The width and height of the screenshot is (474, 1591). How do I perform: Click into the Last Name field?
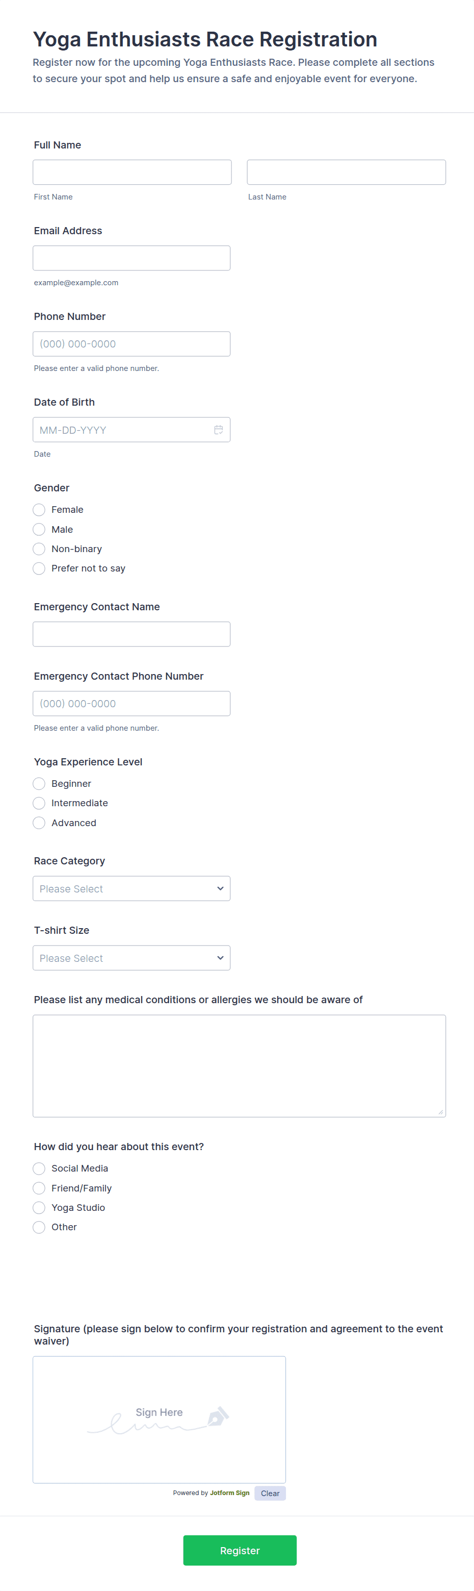point(346,172)
